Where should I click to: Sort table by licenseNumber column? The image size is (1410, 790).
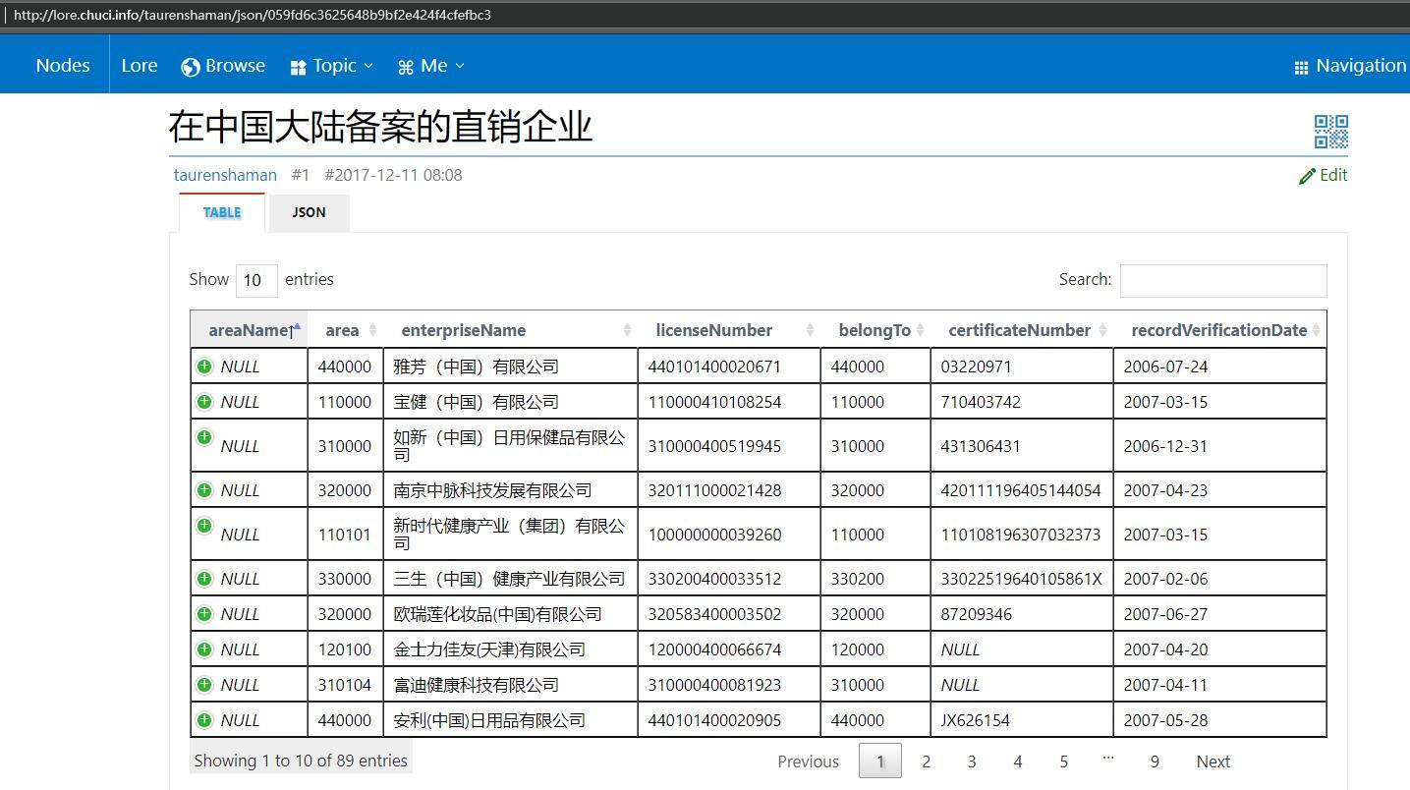(729, 330)
